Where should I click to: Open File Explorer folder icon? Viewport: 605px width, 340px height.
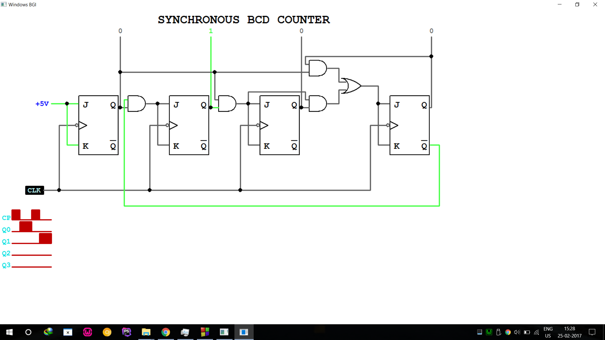(x=146, y=332)
